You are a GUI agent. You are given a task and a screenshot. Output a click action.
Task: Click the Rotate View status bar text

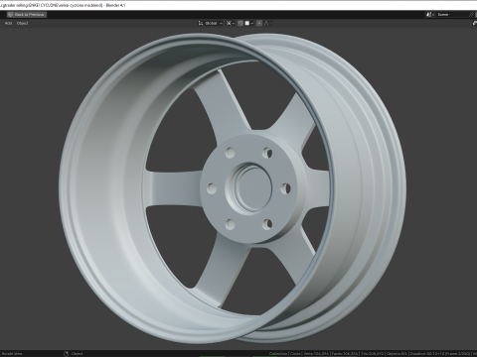12,354
